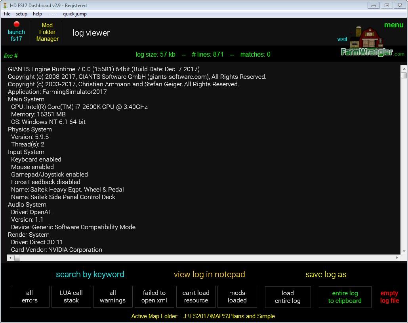Filter log by all warnings
Viewport: 408px width, 323px height.
click(x=112, y=296)
